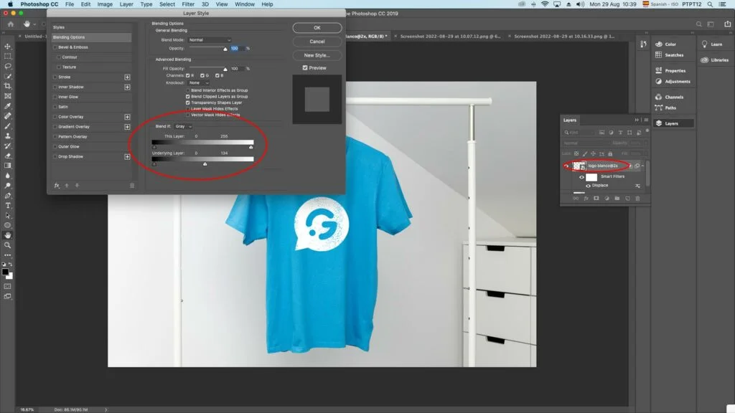Enable the Bevel & Emboss checkbox
The image size is (735, 413).
point(55,47)
